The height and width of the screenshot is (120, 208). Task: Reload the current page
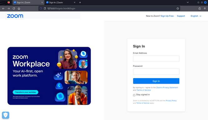14,8
